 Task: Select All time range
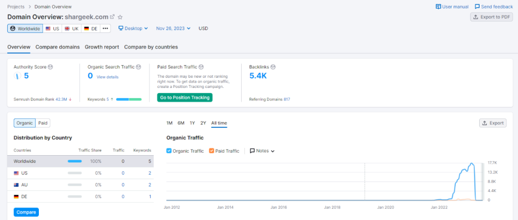point(219,123)
